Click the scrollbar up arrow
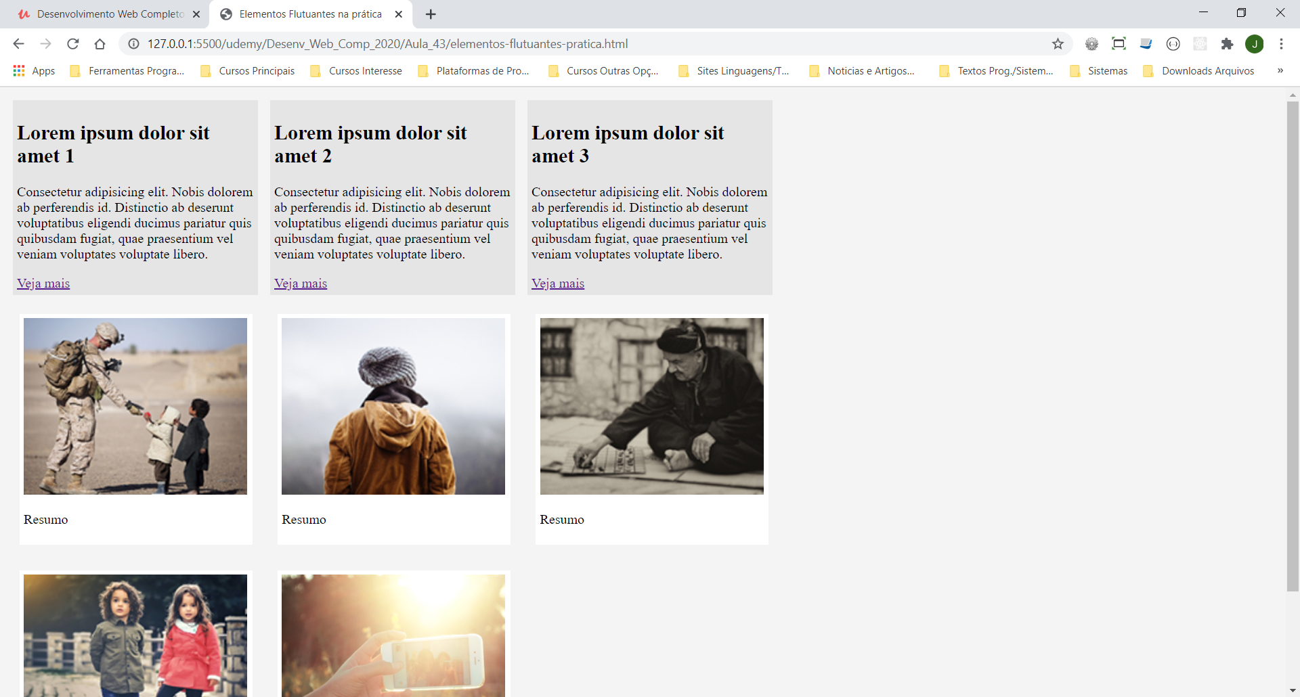The width and height of the screenshot is (1300, 697). [1293, 95]
